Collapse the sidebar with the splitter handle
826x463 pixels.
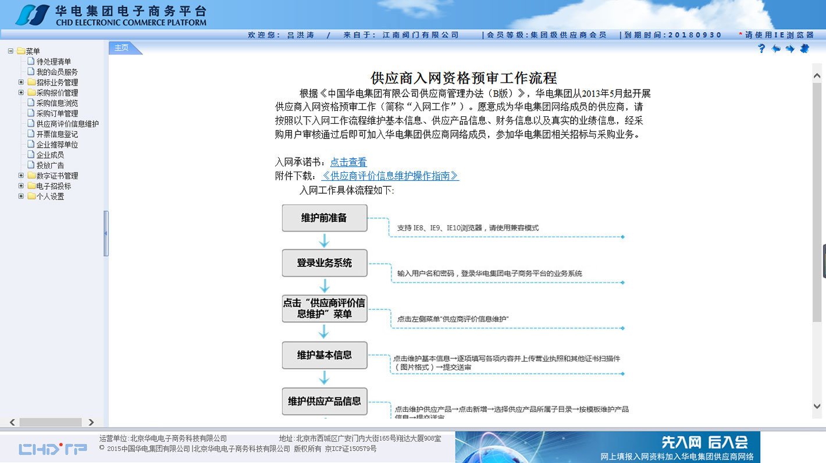106,233
